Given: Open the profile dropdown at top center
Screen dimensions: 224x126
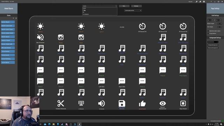Looking at the screenshot, I should click(x=100, y=6).
